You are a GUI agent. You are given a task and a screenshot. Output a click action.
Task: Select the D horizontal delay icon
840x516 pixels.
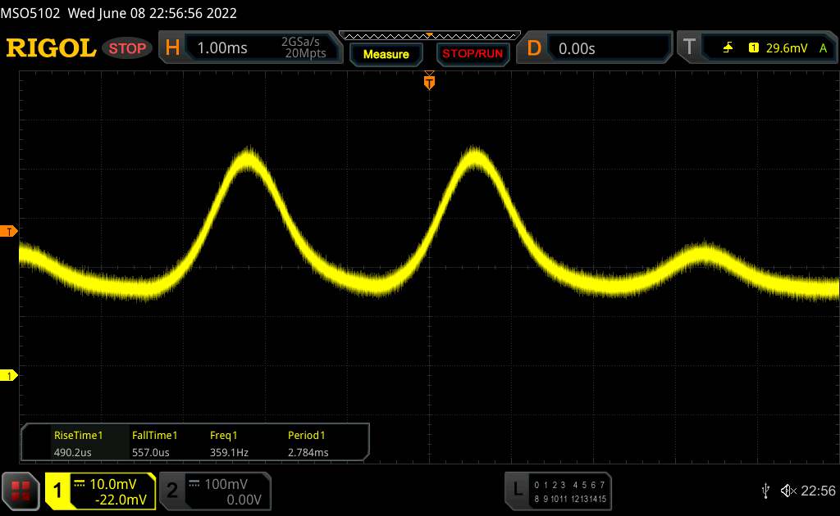(x=534, y=48)
